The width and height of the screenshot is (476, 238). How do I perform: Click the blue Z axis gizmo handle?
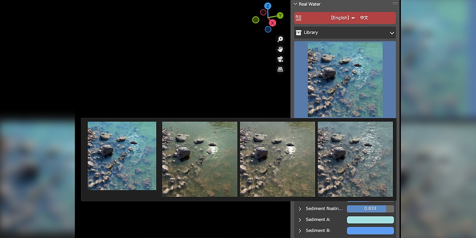click(268, 6)
